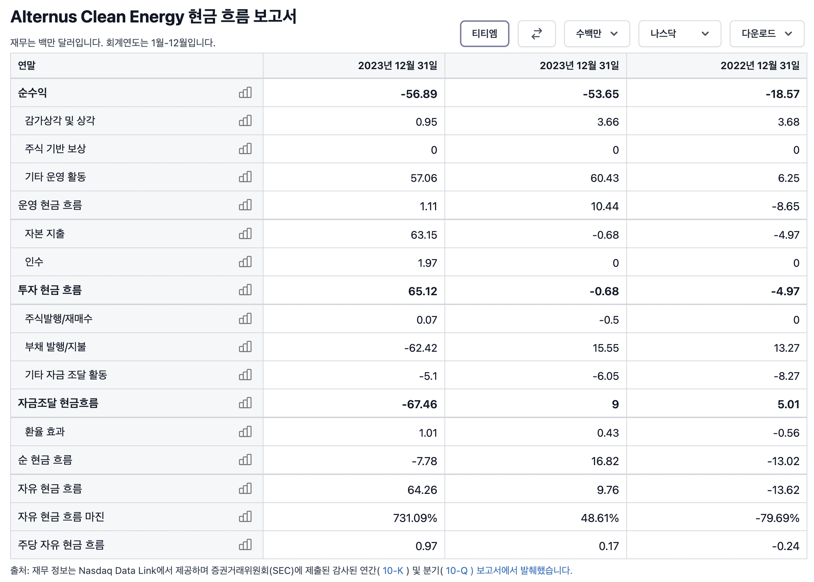
Task: Show chart for 부채 발행/지불 row
Action: 245,347
